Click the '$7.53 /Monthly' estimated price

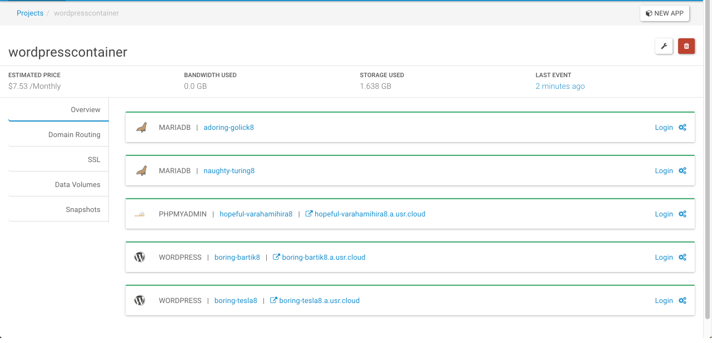click(34, 86)
